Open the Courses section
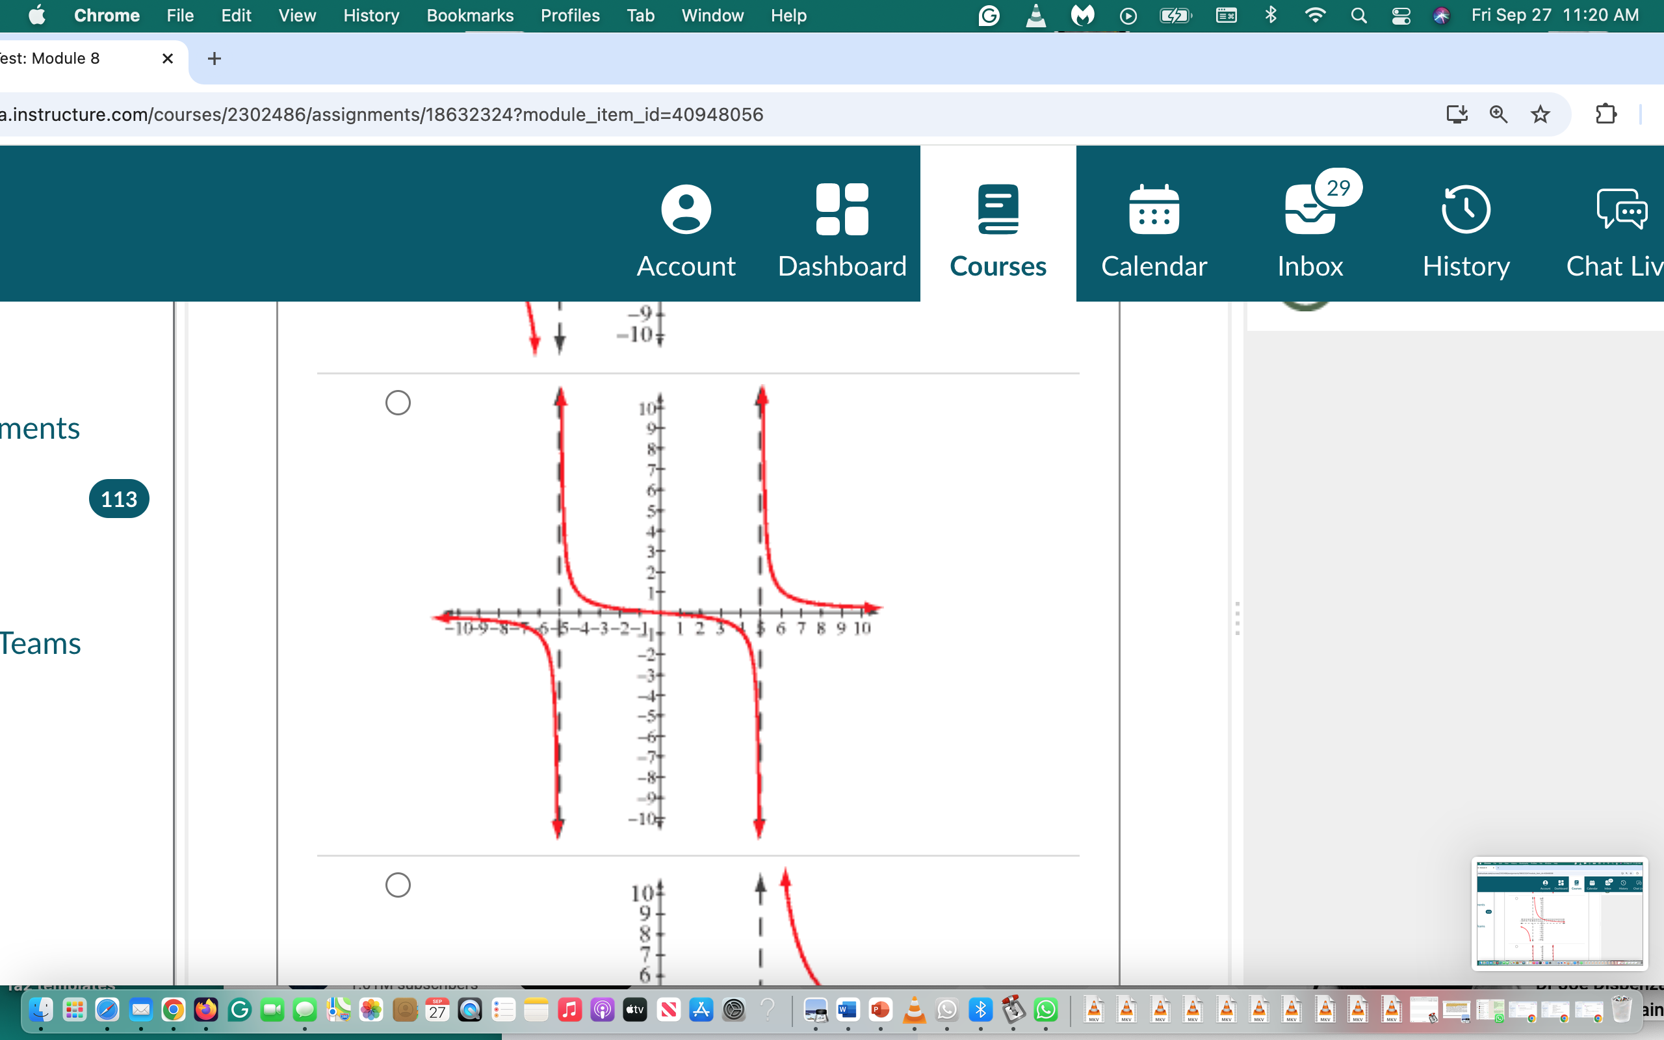The image size is (1664, 1040). (x=998, y=227)
